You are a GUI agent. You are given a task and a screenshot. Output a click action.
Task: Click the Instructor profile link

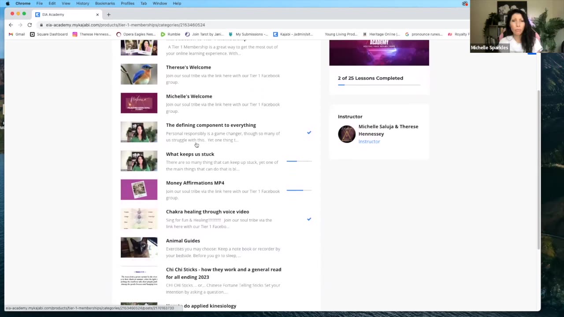coord(369,141)
